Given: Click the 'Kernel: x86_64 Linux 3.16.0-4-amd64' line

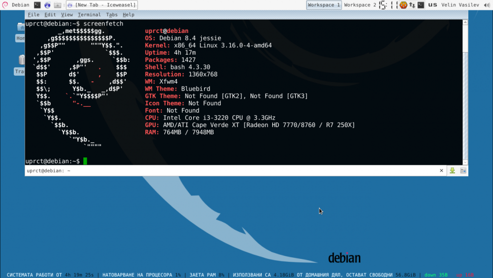Looking at the screenshot, I should click(208, 45).
